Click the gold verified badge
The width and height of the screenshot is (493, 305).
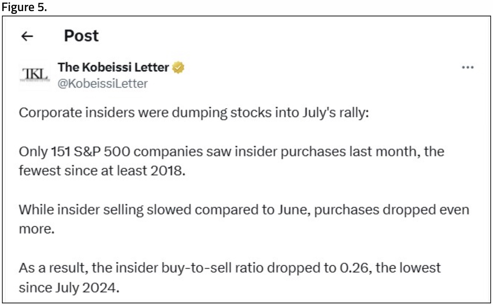click(178, 67)
